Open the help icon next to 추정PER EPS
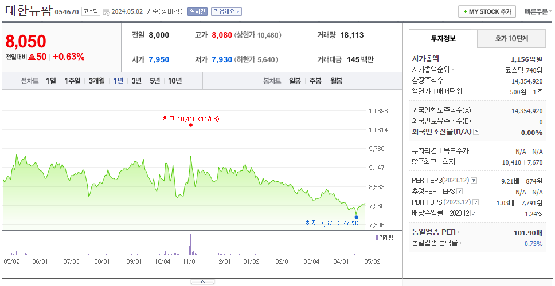 (x=459, y=192)
